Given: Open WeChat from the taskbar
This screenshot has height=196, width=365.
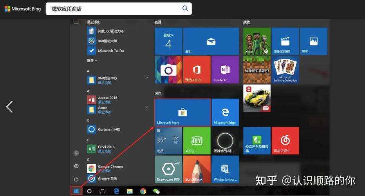Looking at the screenshot, I should point(156,191).
